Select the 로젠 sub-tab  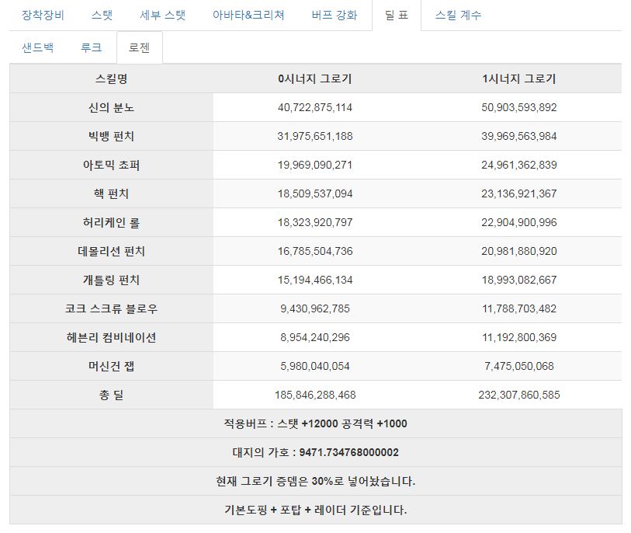(x=139, y=47)
